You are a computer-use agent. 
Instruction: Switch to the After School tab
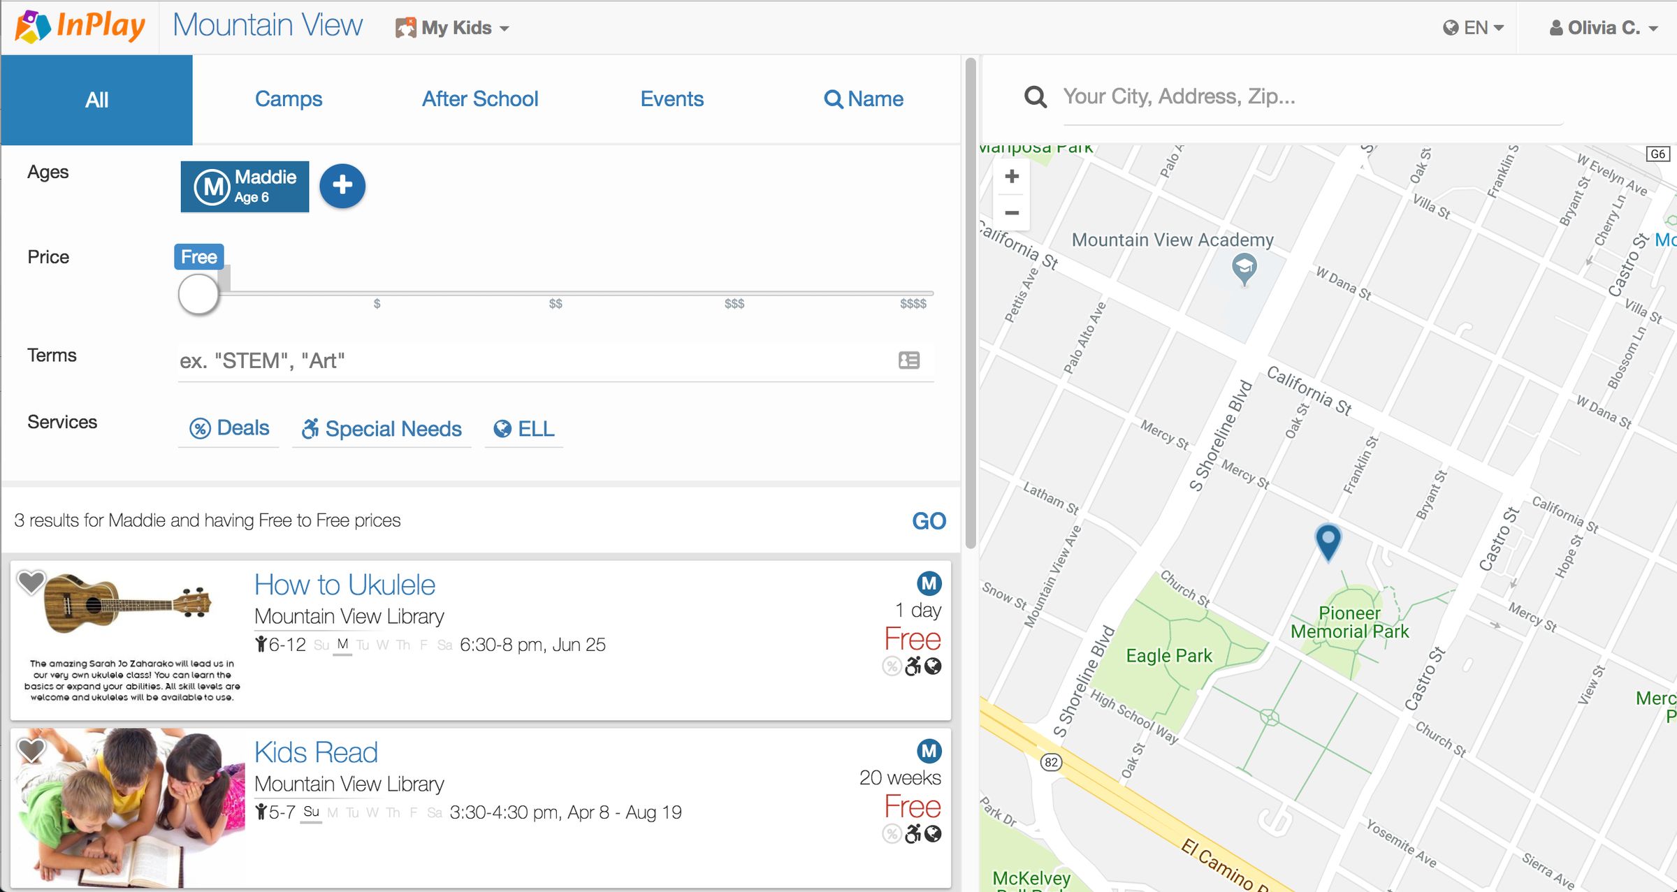[480, 99]
